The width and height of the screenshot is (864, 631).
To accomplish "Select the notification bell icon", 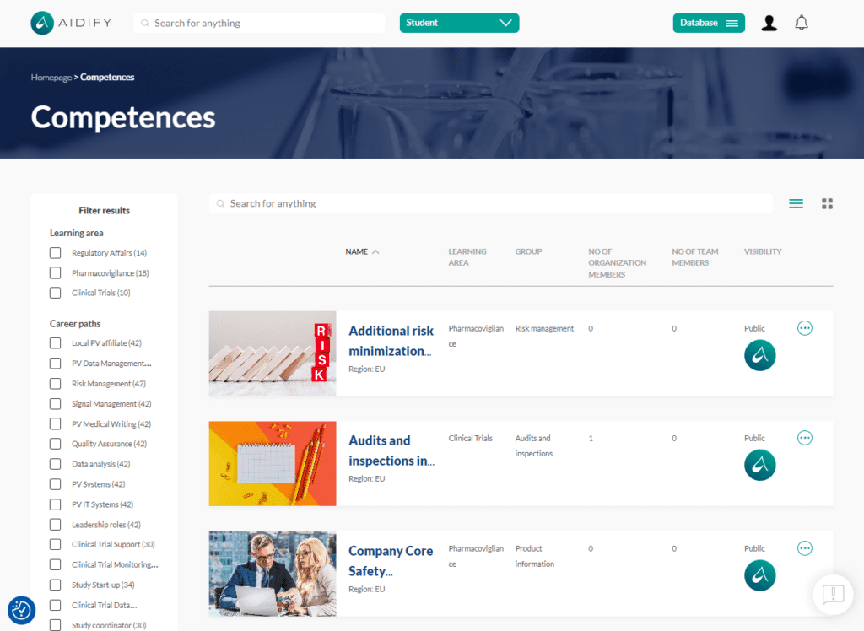I will pyautogui.click(x=802, y=23).
